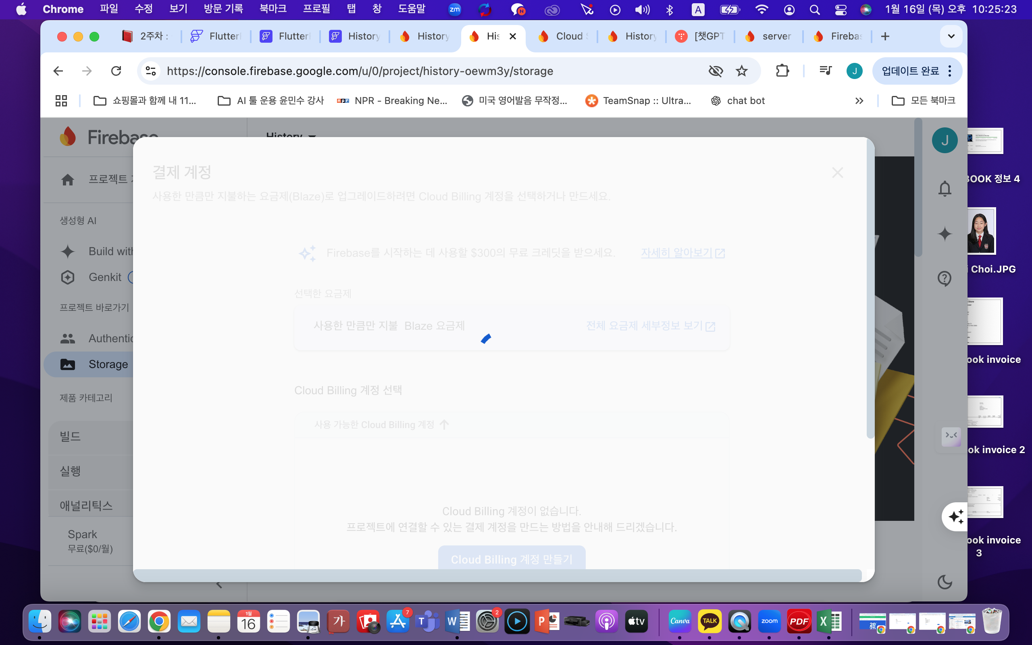Screen dimensions: 1032x645
Task: Open 'AI 툴 운용 윤민수 강사' bookmark folder
Action: pyautogui.click(x=271, y=101)
